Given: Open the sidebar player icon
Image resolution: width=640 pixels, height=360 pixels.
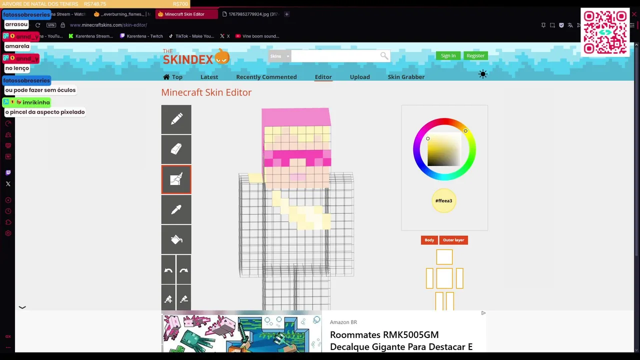Looking at the screenshot, I should 8,200.
